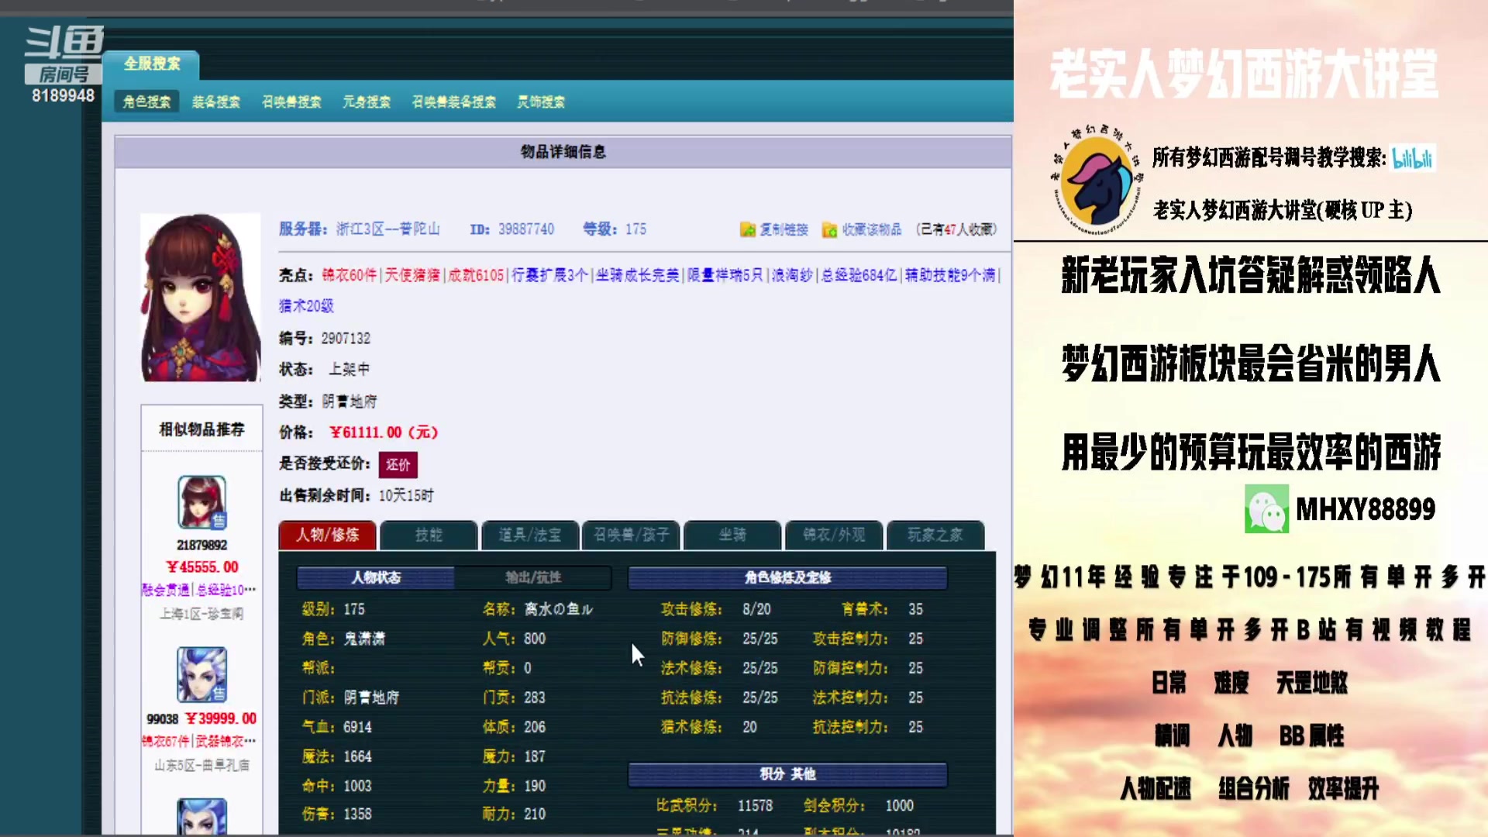
Task: Click the 编号 2907132 text
Action: [x=325, y=339]
